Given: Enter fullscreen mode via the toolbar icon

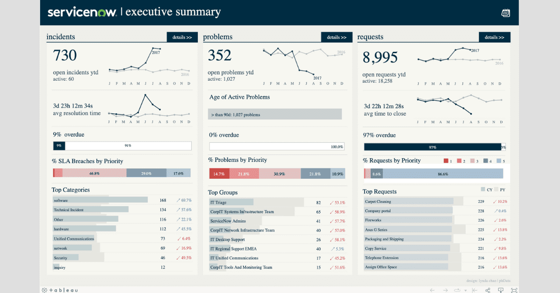Looking at the screenshot, I should [x=515, y=290].
